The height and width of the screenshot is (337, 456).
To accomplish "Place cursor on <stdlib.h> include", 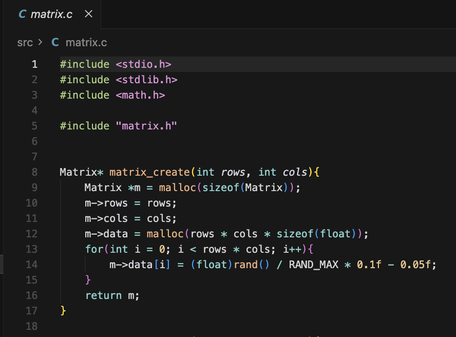I will point(146,80).
